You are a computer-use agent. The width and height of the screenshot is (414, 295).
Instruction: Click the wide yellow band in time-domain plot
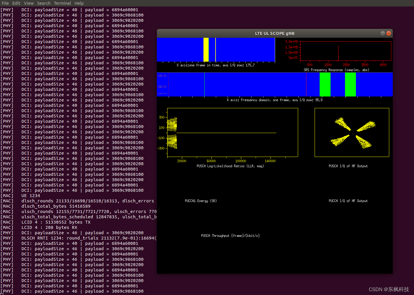206,50
